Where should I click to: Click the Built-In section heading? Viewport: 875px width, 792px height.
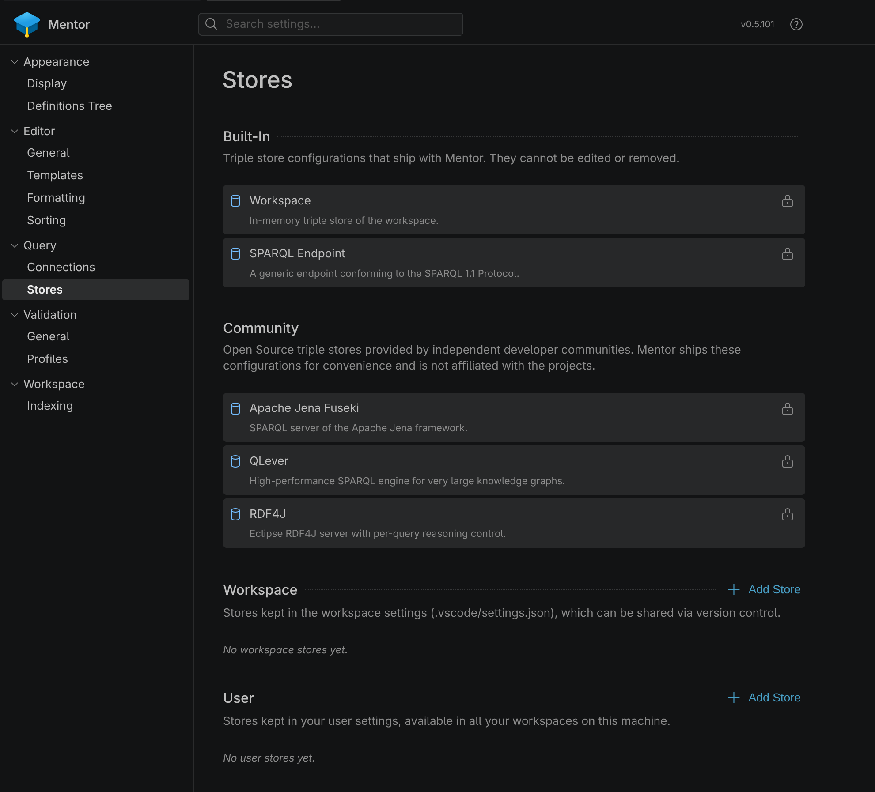point(246,136)
